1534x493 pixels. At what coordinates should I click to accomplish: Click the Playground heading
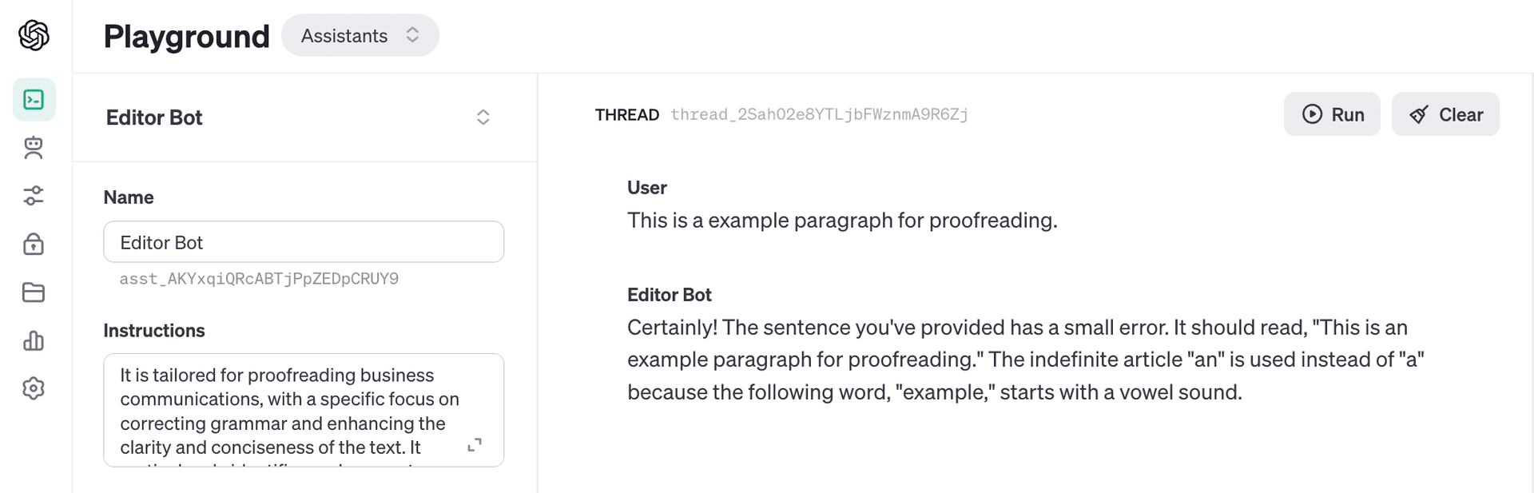click(187, 36)
